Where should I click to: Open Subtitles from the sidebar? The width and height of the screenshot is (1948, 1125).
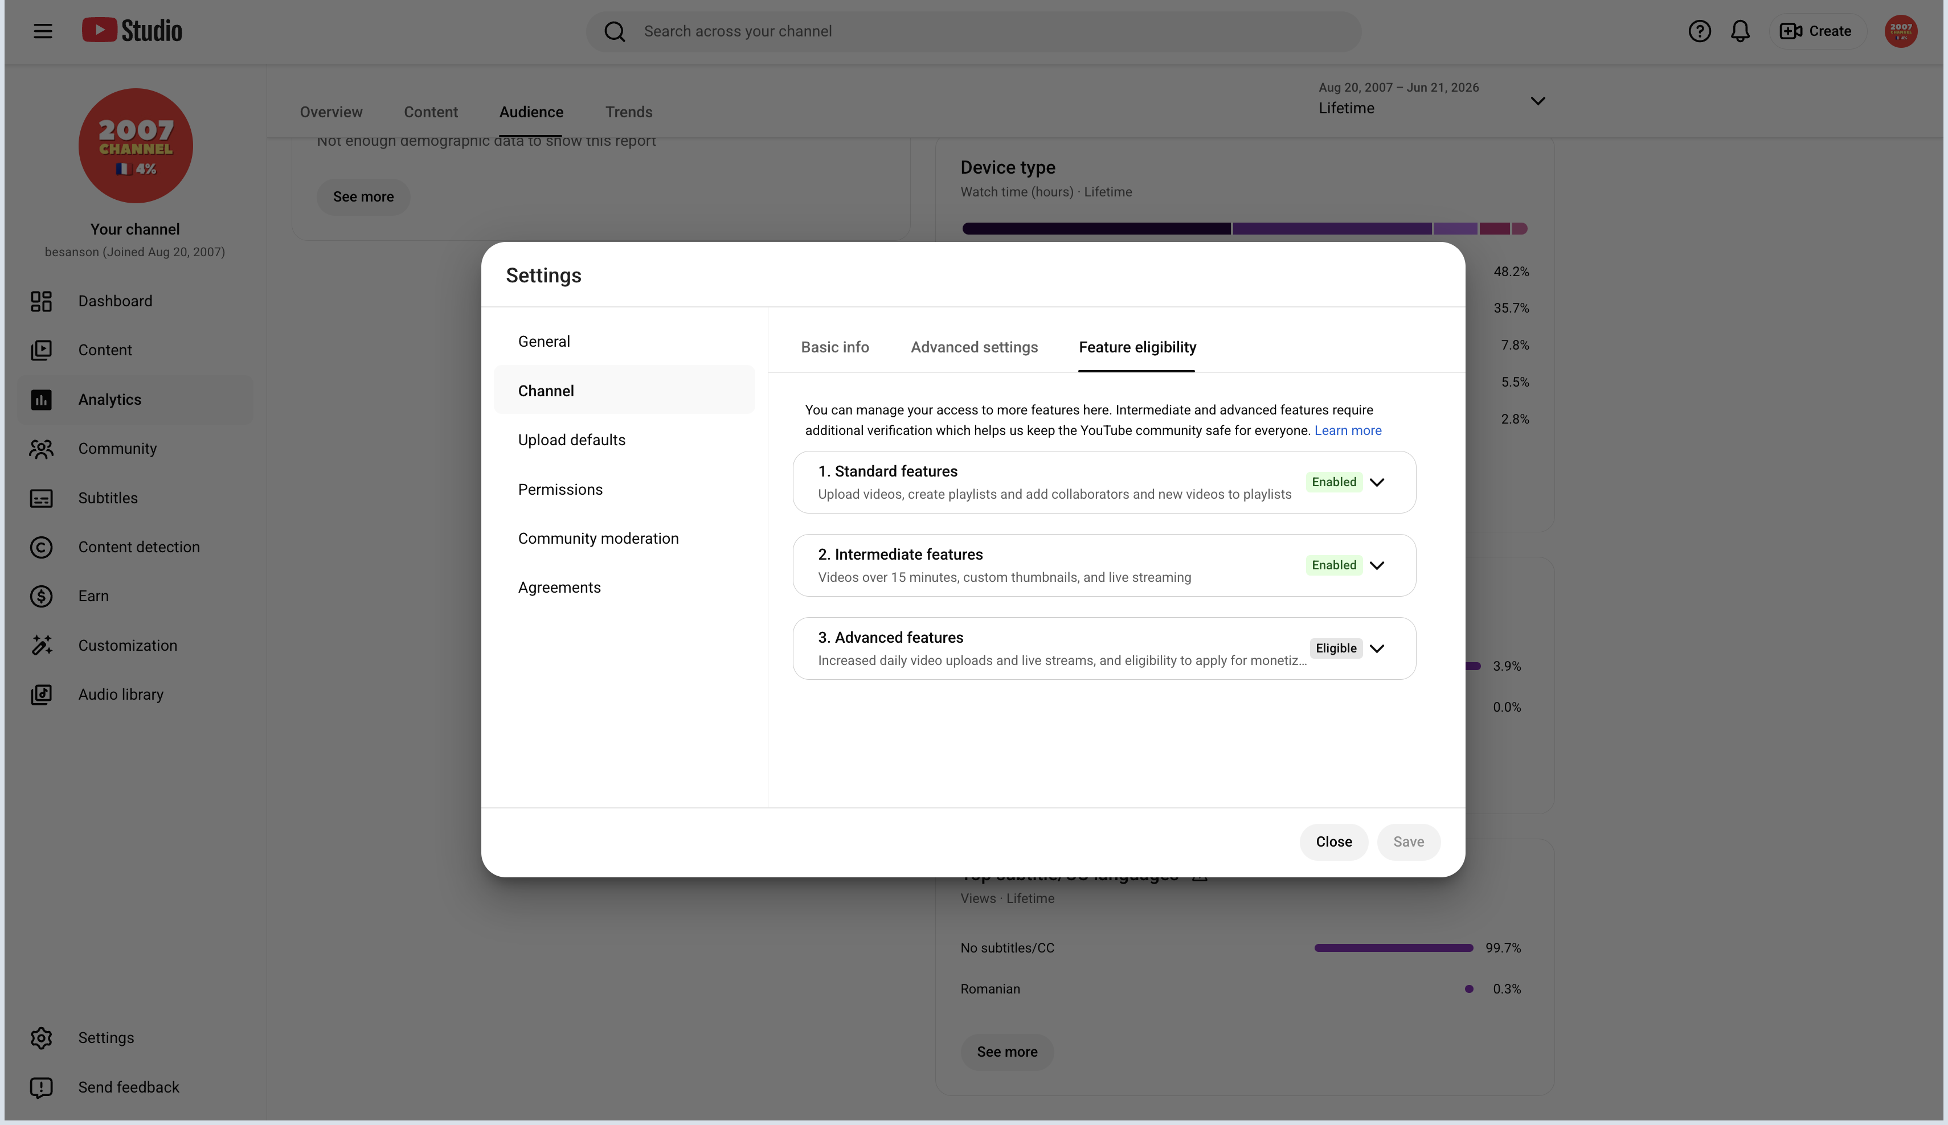tap(136, 498)
